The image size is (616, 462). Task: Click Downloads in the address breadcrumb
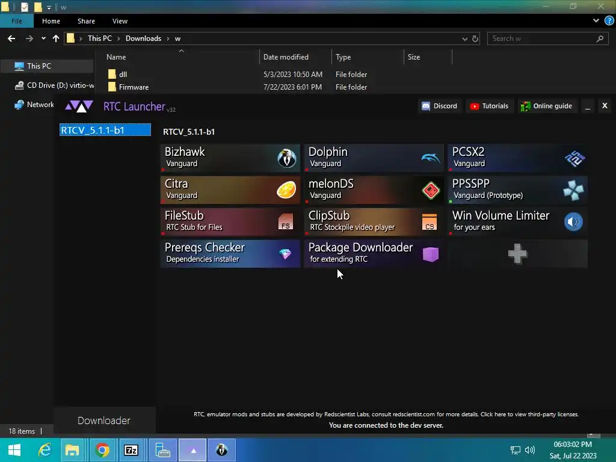click(x=143, y=38)
